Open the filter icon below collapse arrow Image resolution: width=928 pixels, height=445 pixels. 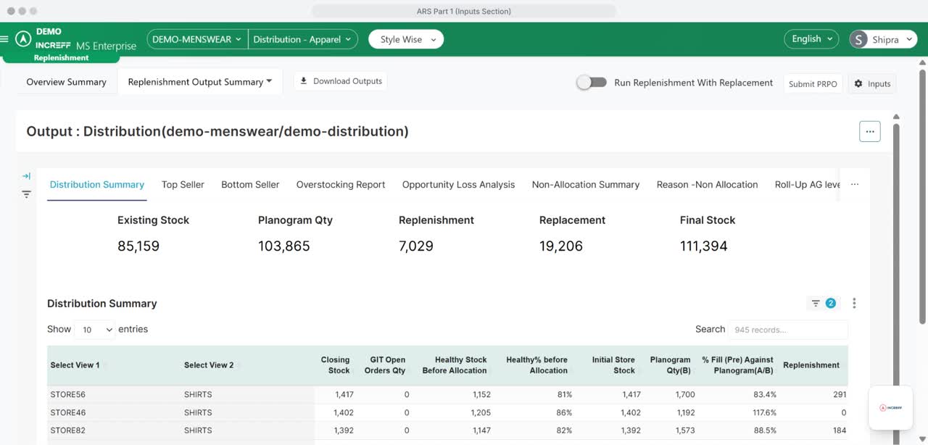(26, 194)
